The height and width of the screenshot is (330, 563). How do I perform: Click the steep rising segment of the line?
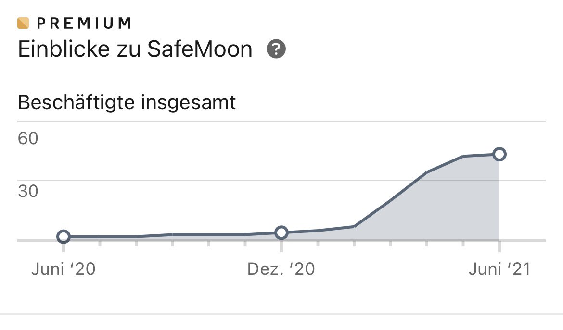(x=390, y=200)
